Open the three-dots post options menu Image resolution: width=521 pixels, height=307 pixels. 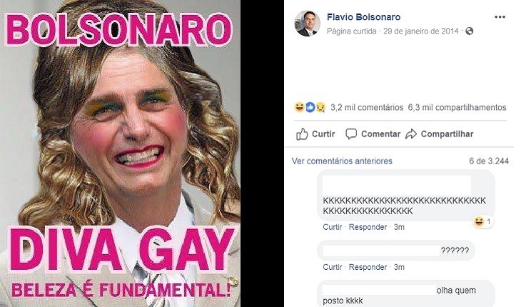pos(500,17)
